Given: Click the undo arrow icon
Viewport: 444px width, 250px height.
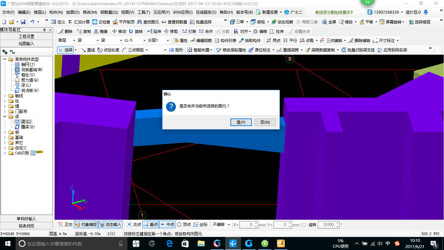Looking at the screenshot, I should coord(33,22).
